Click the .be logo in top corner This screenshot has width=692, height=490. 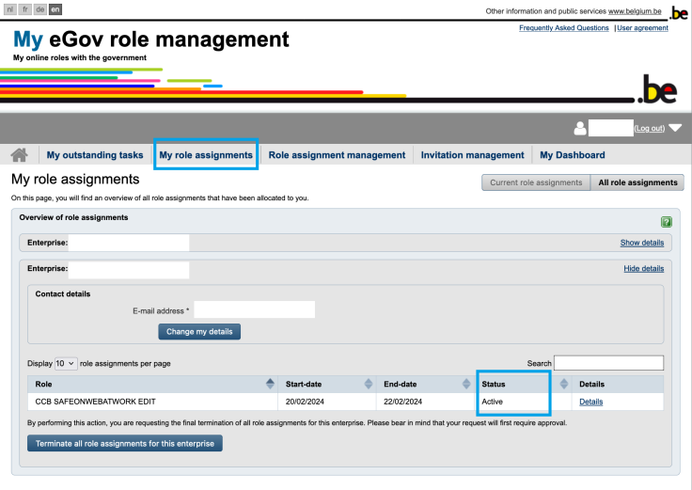tap(679, 13)
